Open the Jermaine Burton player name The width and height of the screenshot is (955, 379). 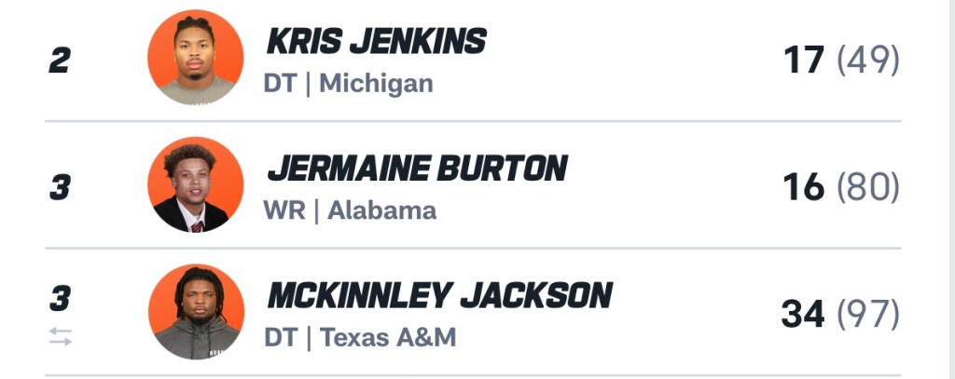(x=417, y=169)
